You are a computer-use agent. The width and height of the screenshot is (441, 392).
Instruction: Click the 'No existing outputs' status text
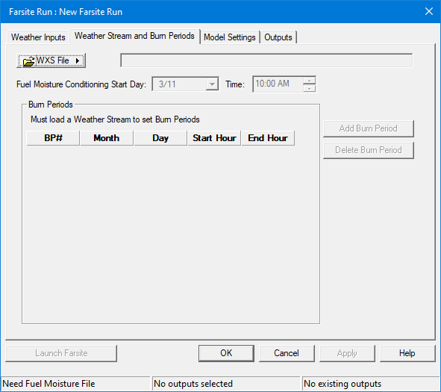[343, 384]
